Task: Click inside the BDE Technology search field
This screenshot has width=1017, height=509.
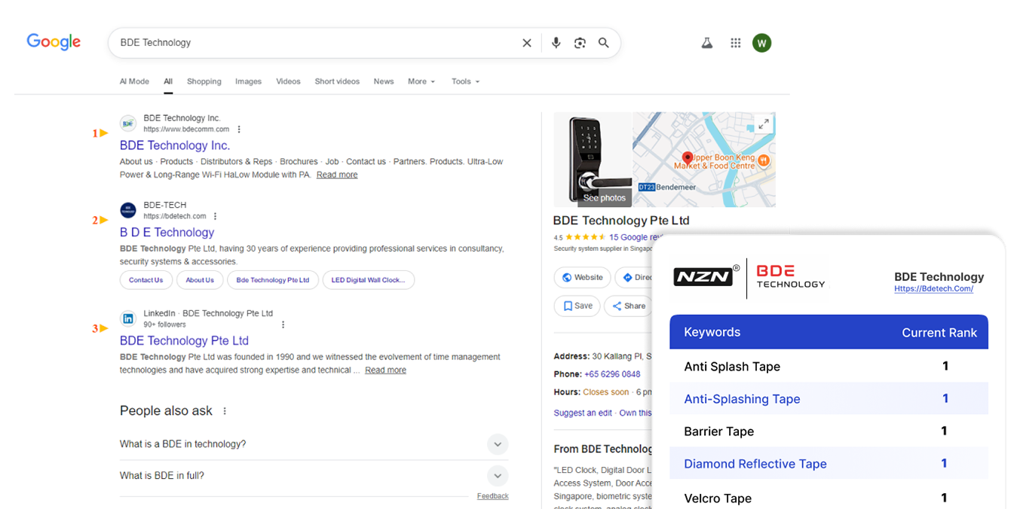Action: (317, 43)
